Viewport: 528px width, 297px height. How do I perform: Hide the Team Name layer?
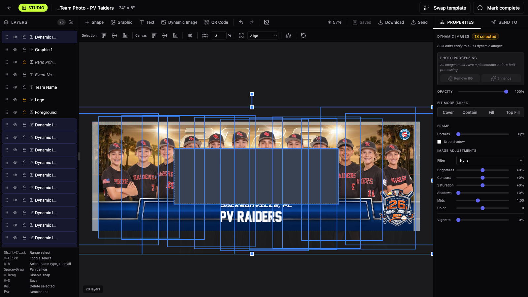click(15, 87)
